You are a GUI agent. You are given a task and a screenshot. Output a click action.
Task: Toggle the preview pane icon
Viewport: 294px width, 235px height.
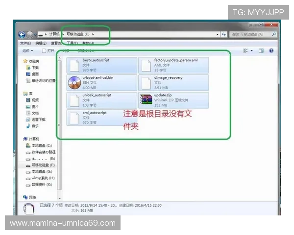261,50
